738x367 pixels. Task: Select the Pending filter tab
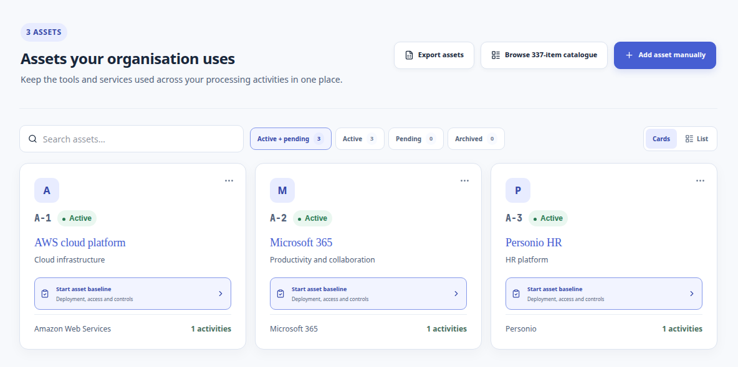tap(416, 139)
